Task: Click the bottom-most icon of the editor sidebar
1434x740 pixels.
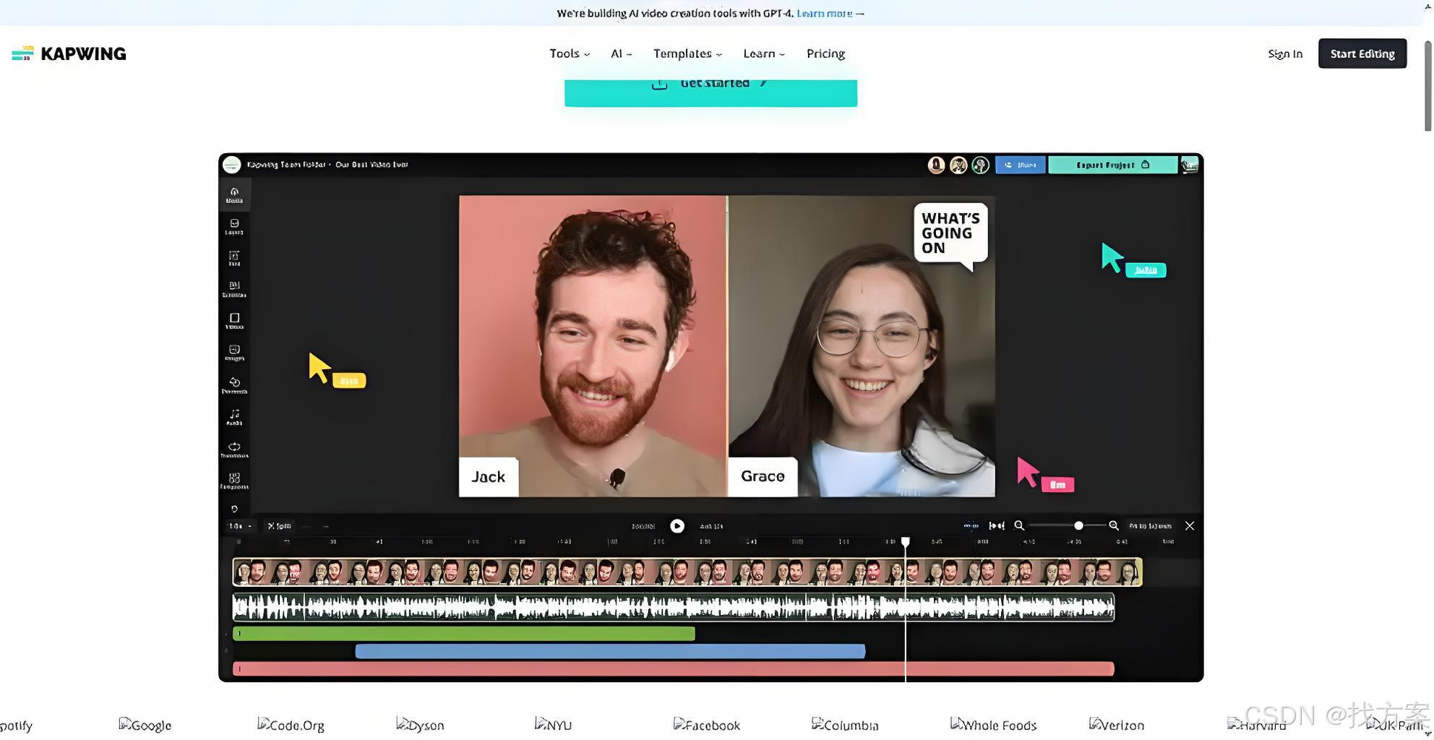Action: pyautogui.click(x=234, y=509)
